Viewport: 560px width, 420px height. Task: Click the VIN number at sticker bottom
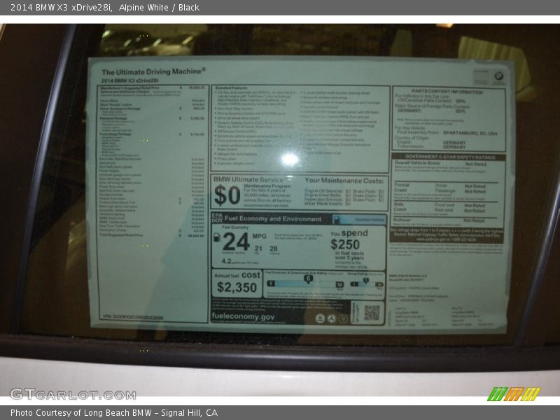tap(133, 317)
